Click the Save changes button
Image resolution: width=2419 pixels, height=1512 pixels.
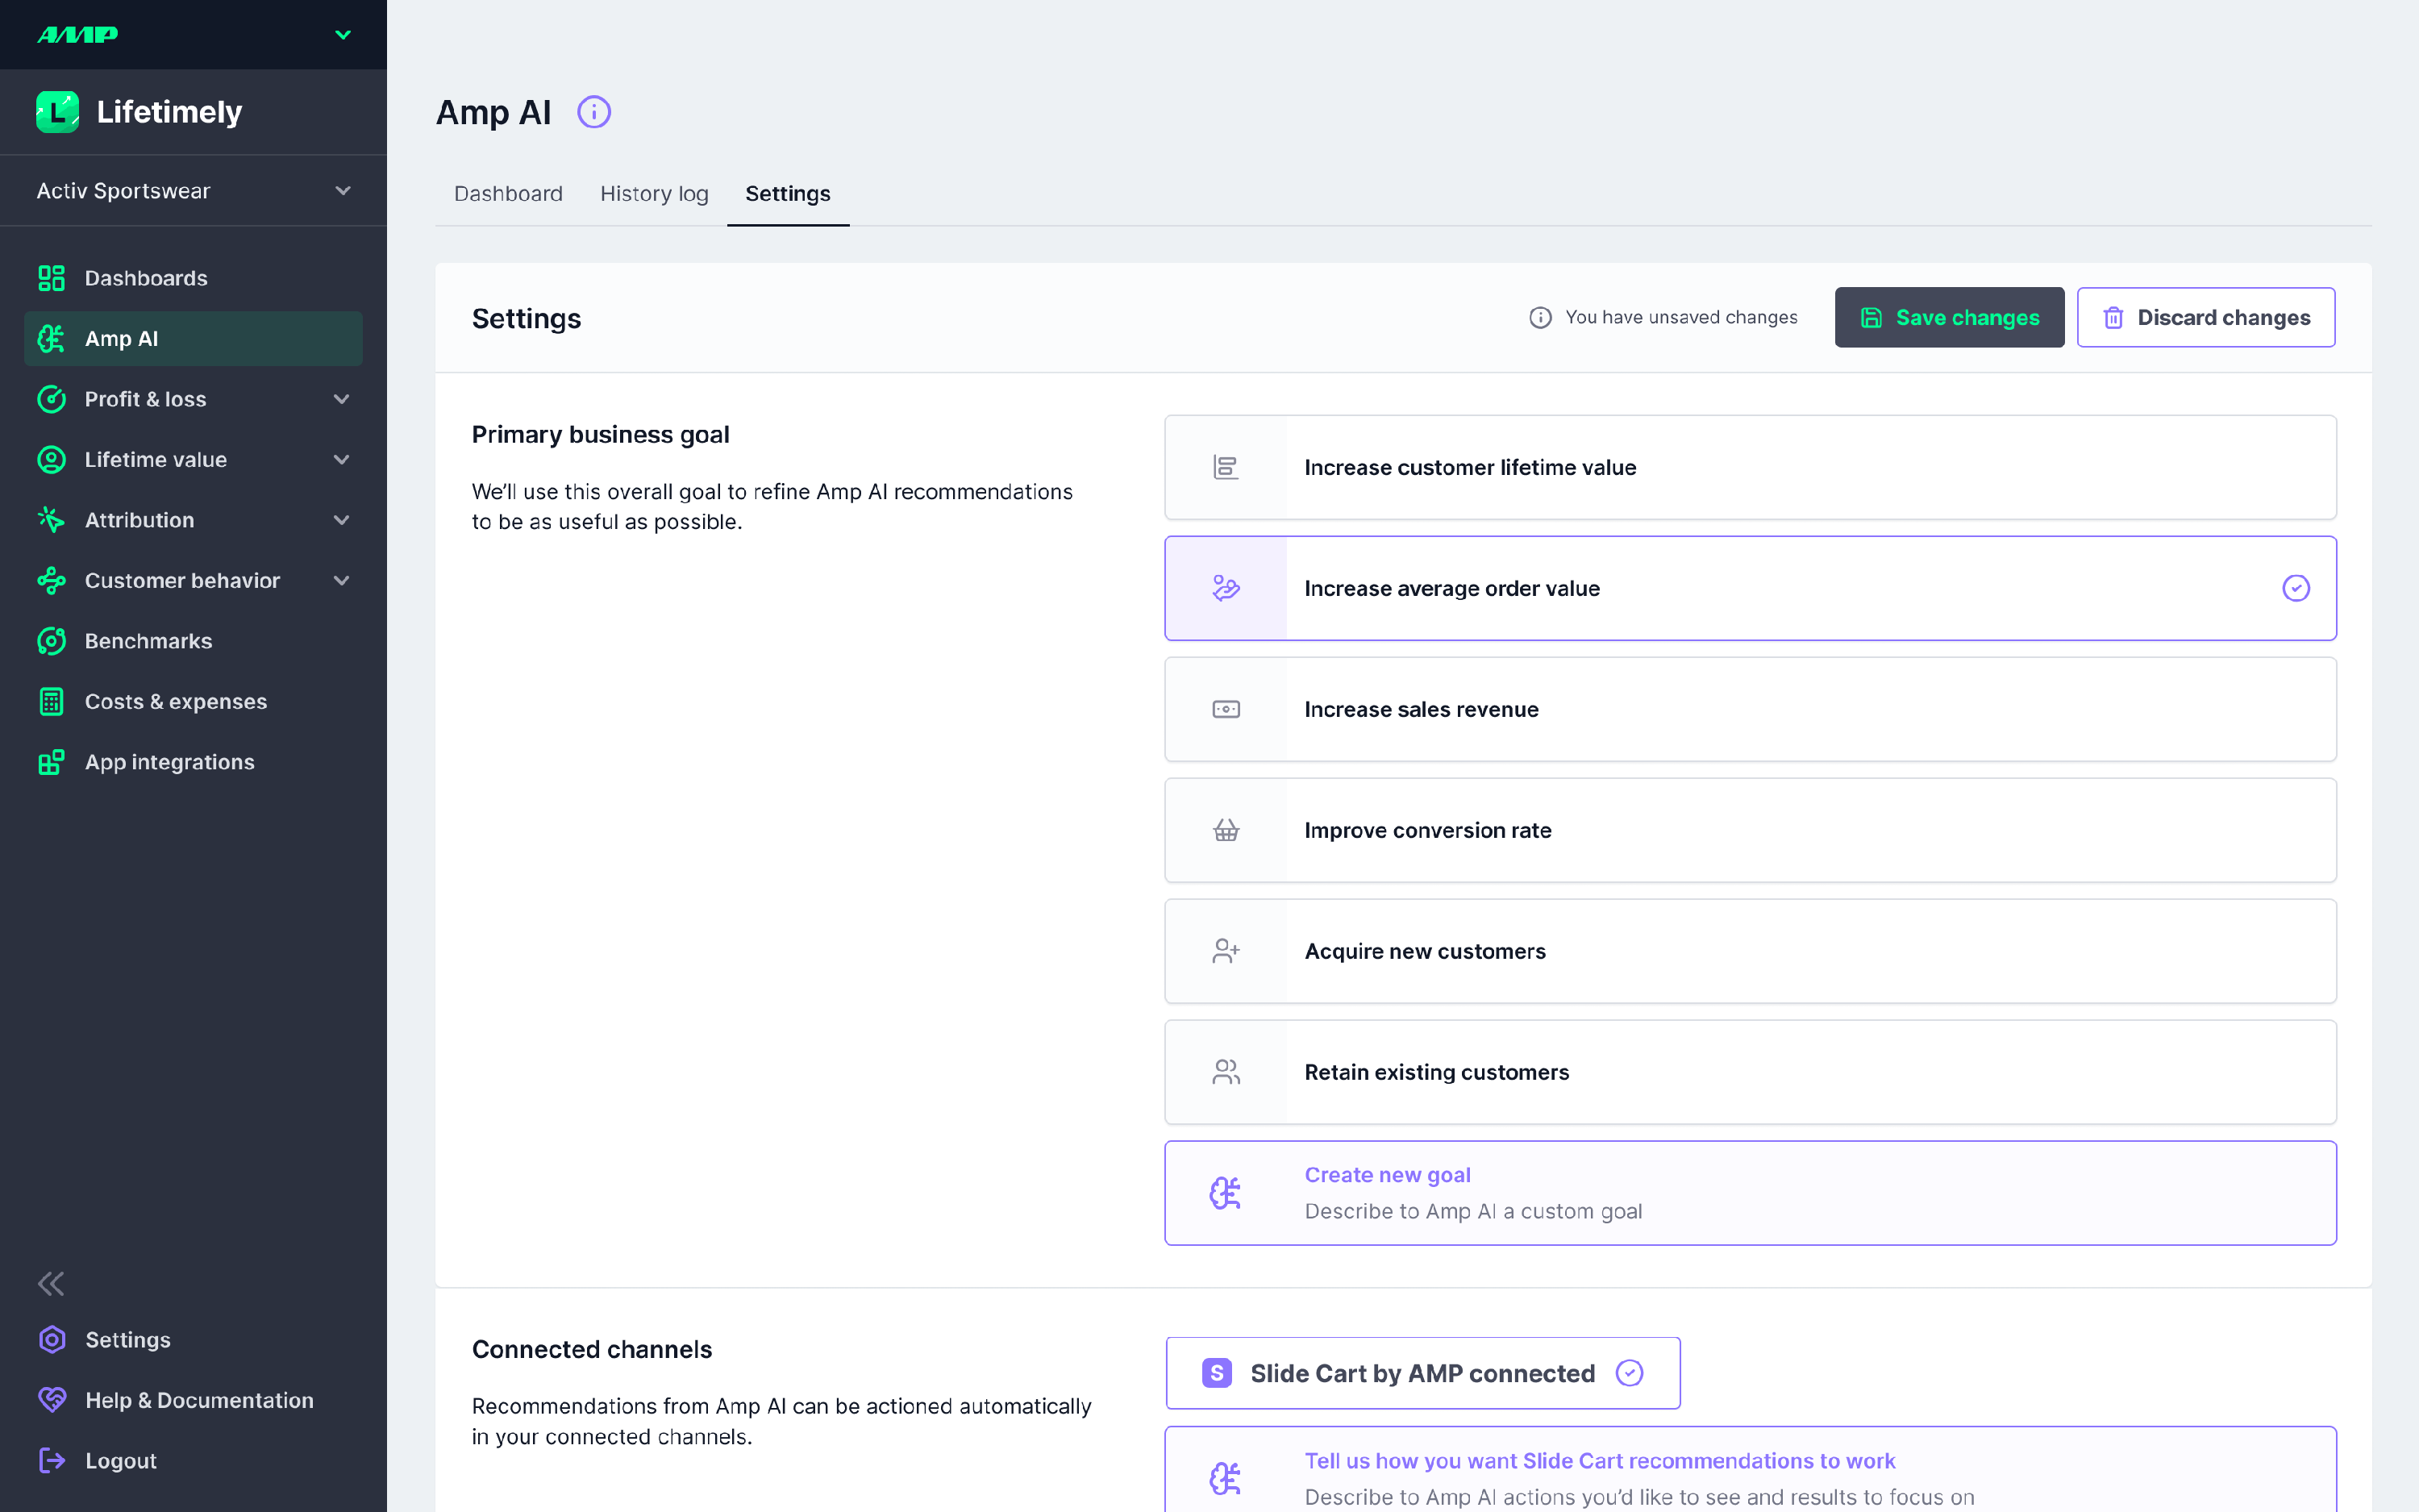coord(1948,317)
